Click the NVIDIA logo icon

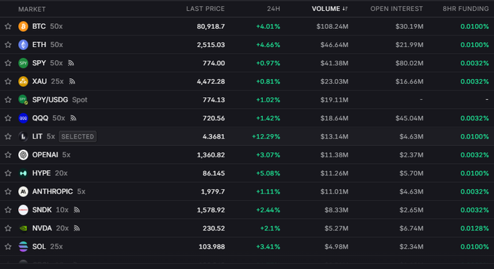(x=23, y=228)
